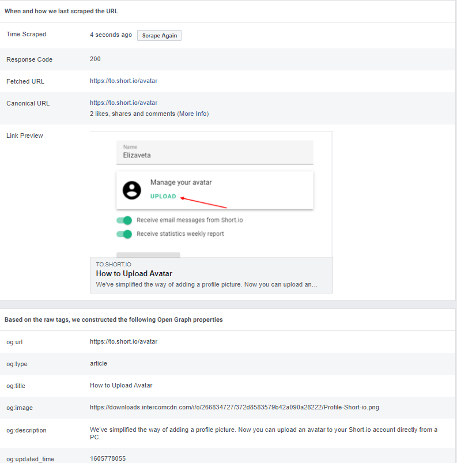This screenshot has height=463, width=457.
Task: Select the og:image intercomcdn URL value
Action: point(235,407)
